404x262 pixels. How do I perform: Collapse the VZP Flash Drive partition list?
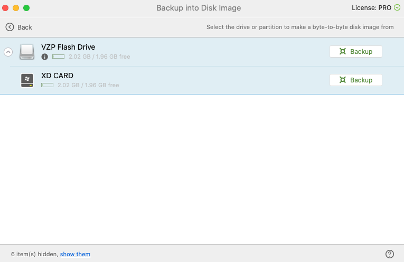[x=8, y=52]
